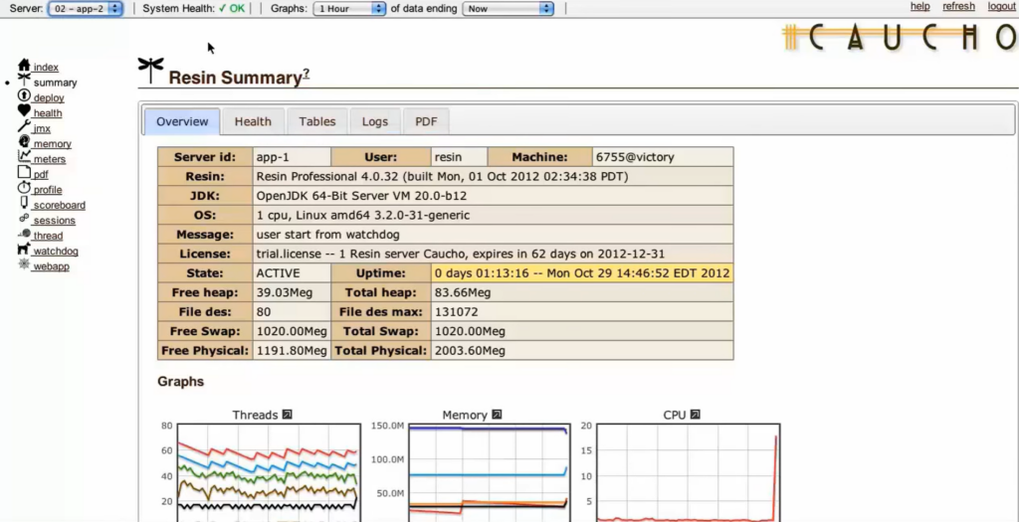1019x522 pixels.
Task: Open the Server selection dropdown
Action: coord(86,8)
